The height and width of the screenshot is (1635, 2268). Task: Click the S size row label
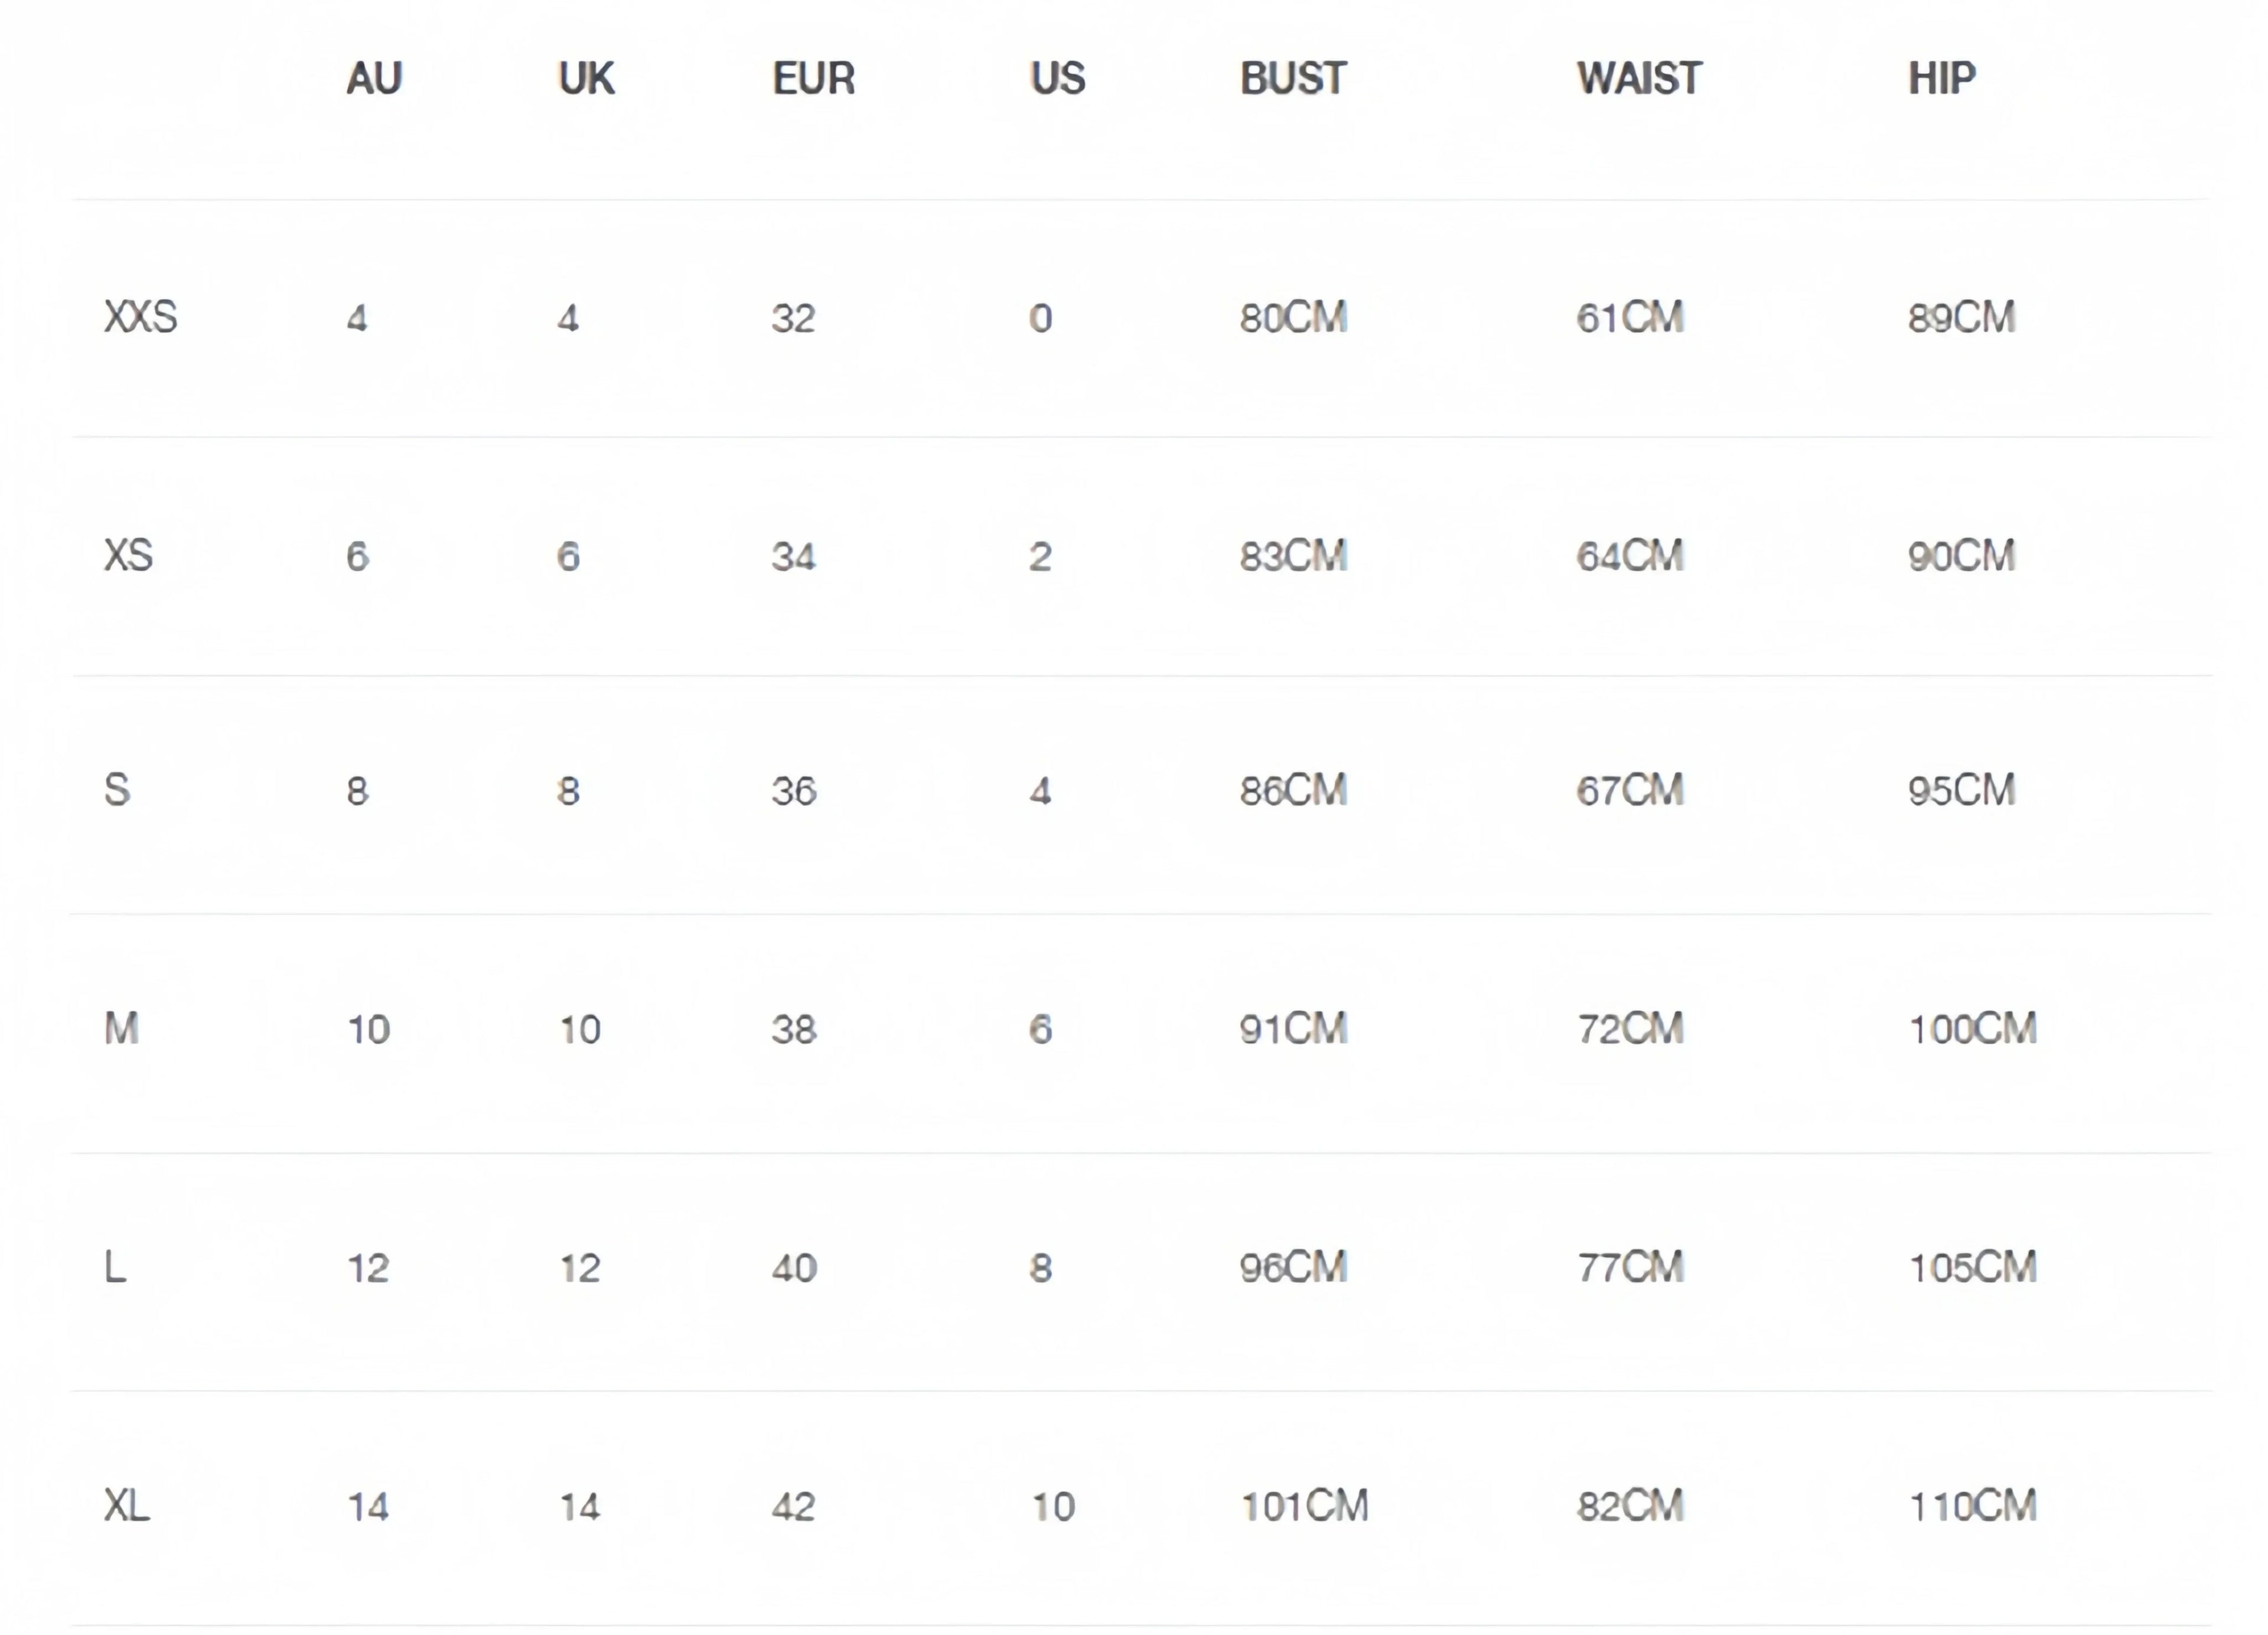[x=117, y=791]
